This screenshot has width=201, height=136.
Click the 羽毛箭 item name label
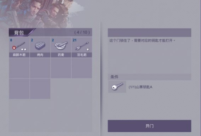point(82,55)
